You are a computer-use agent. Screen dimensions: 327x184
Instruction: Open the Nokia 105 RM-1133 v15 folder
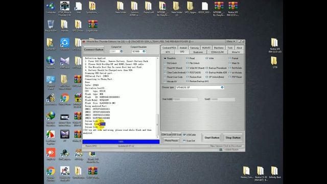(275, 45)
